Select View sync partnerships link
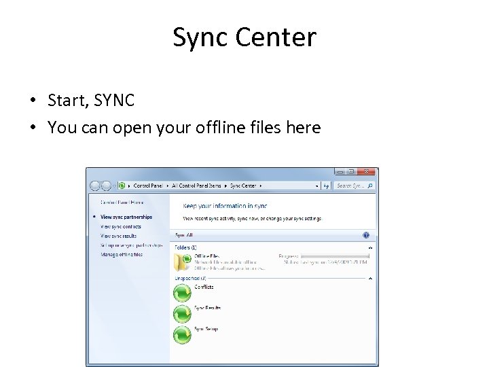 [x=126, y=217]
